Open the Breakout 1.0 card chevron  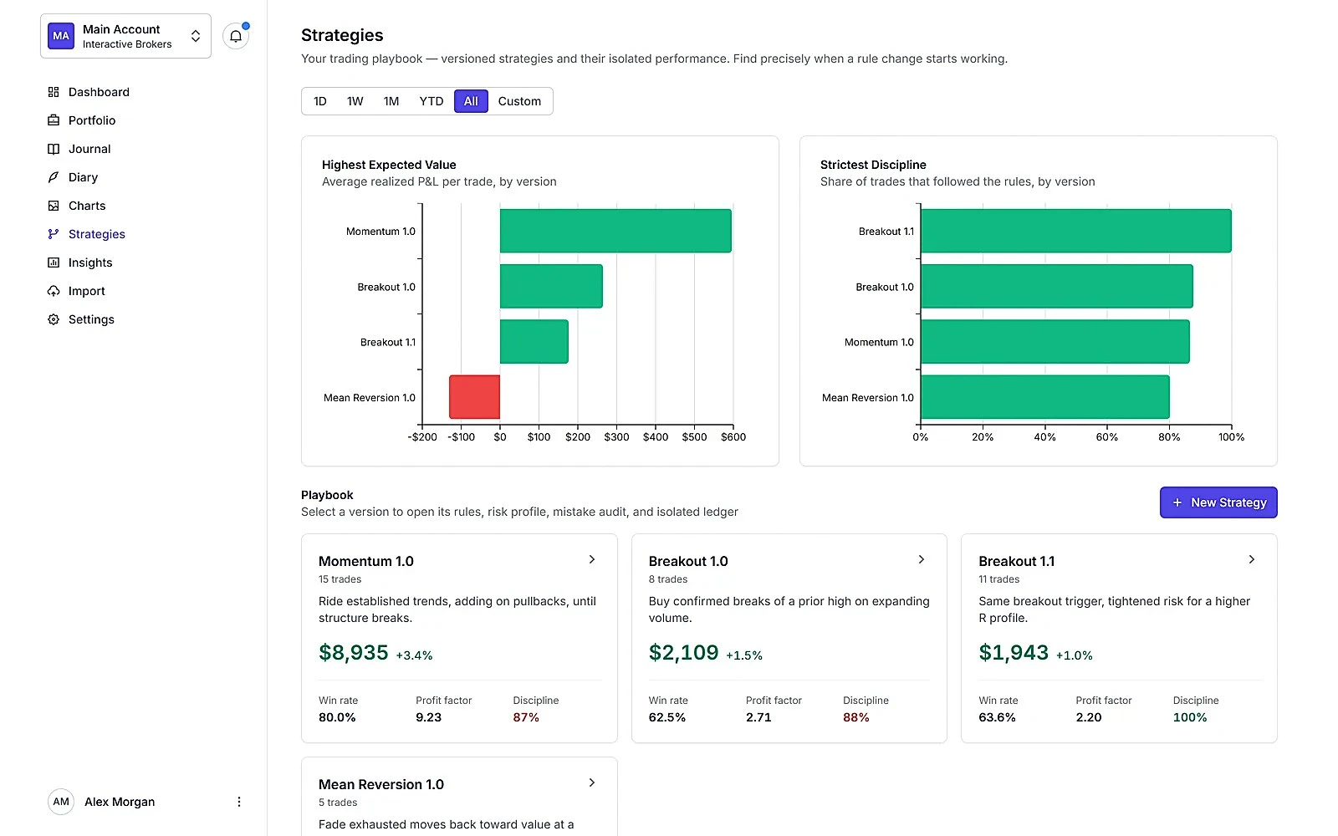[922, 559]
